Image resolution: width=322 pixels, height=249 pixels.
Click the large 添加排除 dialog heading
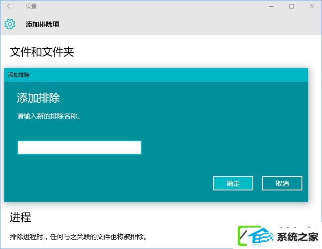click(x=38, y=98)
